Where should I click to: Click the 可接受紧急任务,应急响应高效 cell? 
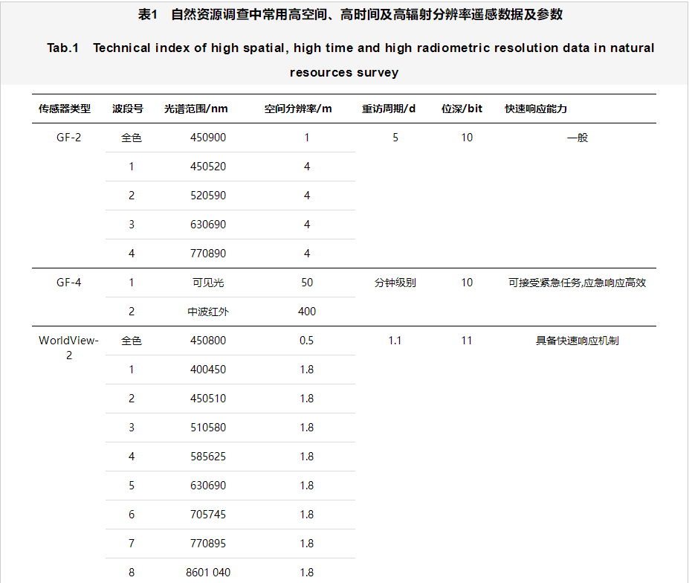pyautogui.click(x=578, y=283)
